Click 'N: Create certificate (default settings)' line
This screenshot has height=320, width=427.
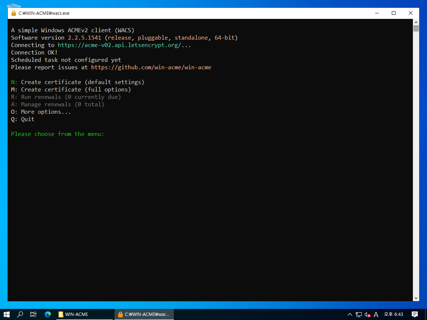point(77,82)
